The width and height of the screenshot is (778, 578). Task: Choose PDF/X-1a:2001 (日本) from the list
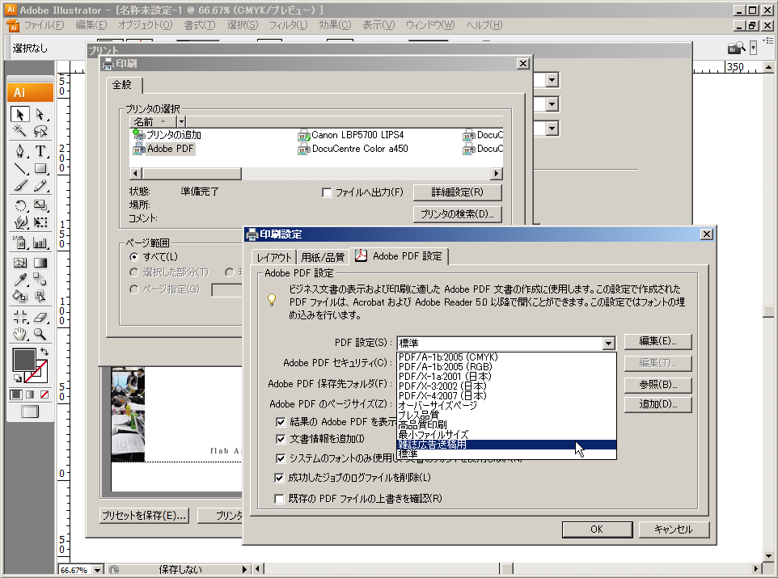506,377
